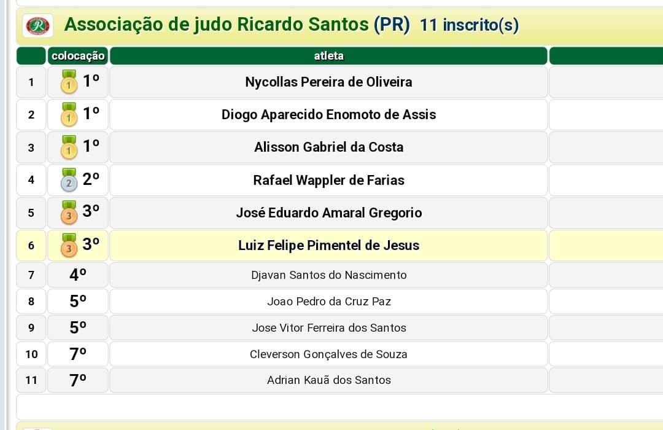Open Adrian Kauã dos Santos entry
This screenshot has width=663, height=430.
328,380
